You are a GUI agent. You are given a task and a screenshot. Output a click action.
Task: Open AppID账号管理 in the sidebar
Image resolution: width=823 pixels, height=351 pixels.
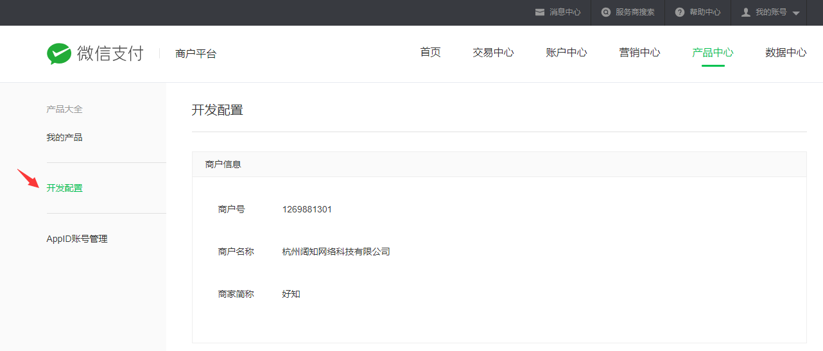click(77, 239)
